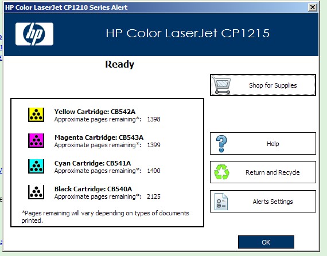The height and width of the screenshot is (256, 327).
Task: Click the shopping cart icon
Action: (221, 85)
